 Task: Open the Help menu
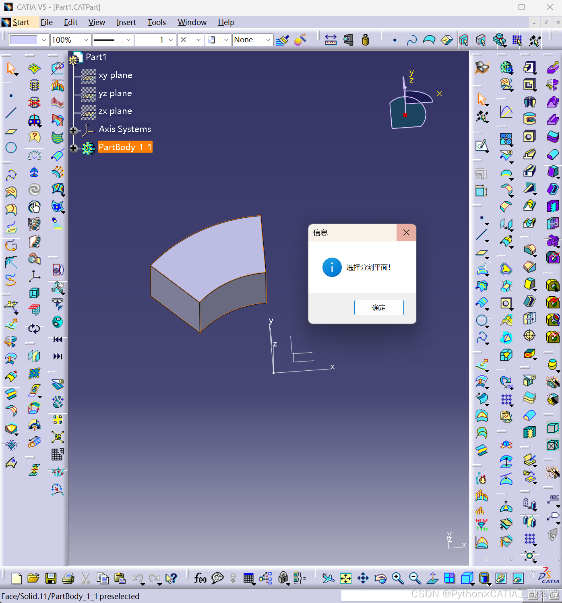pos(226,22)
